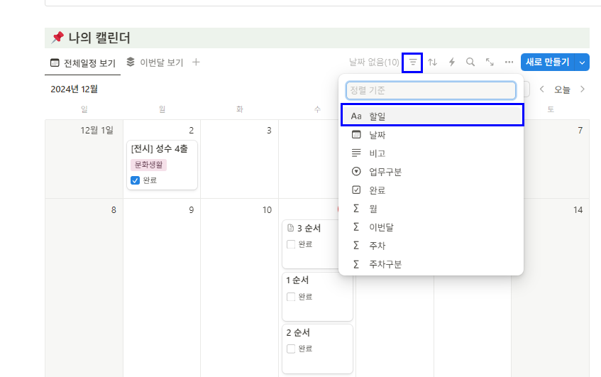This screenshot has height=377, width=601.
Task: Click the 정렬 기준 search field
Action: [x=431, y=90]
